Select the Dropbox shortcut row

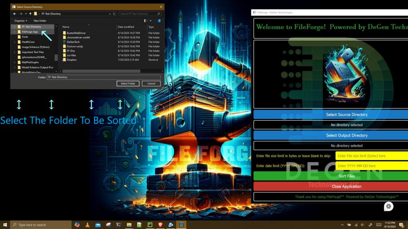pyautogui.click(x=112, y=60)
